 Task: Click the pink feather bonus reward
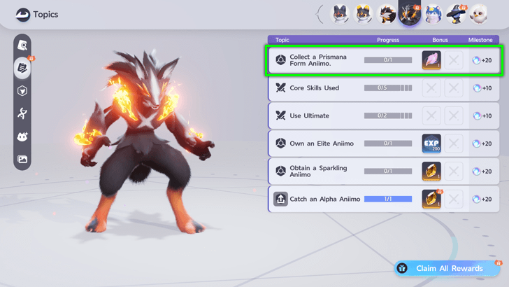pyautogui.click(x=431, y=60)
